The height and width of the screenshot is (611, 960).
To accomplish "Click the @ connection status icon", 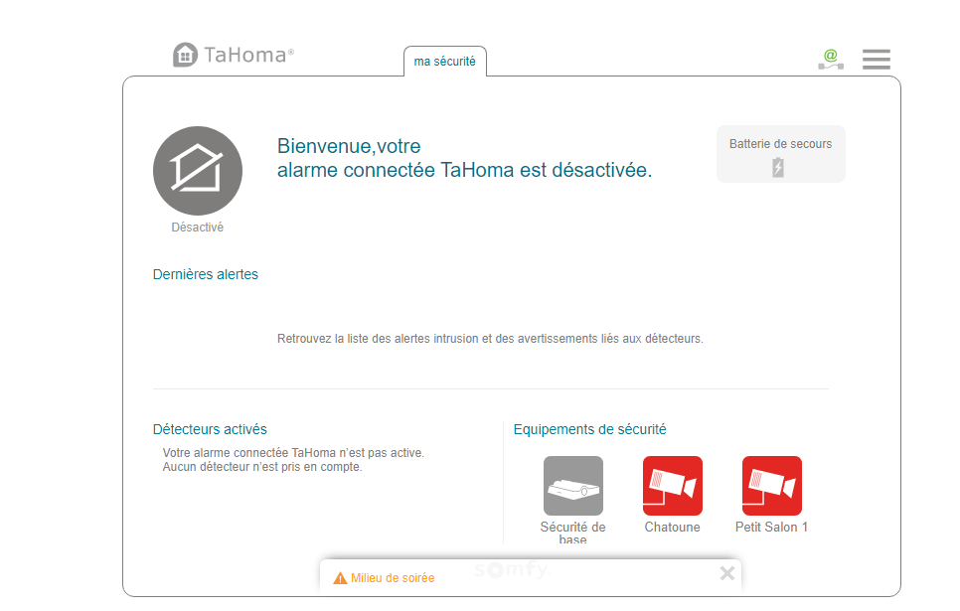I will (x=830, y=59).
